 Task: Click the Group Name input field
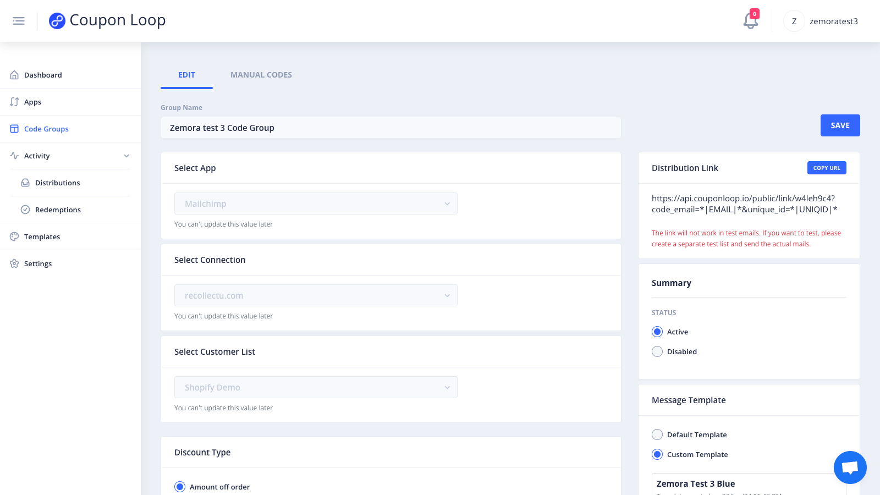point(391,128)
